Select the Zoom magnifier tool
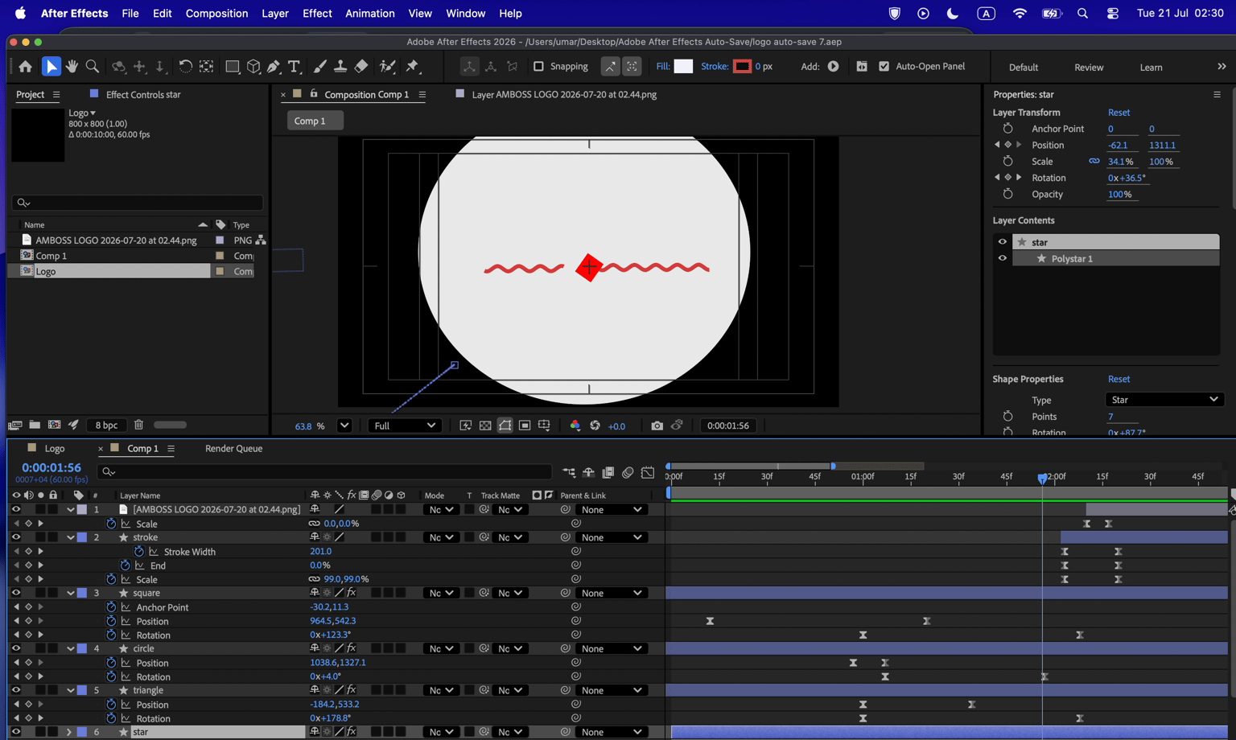The height and width of the screenshot is (740, 1236). 93,67
